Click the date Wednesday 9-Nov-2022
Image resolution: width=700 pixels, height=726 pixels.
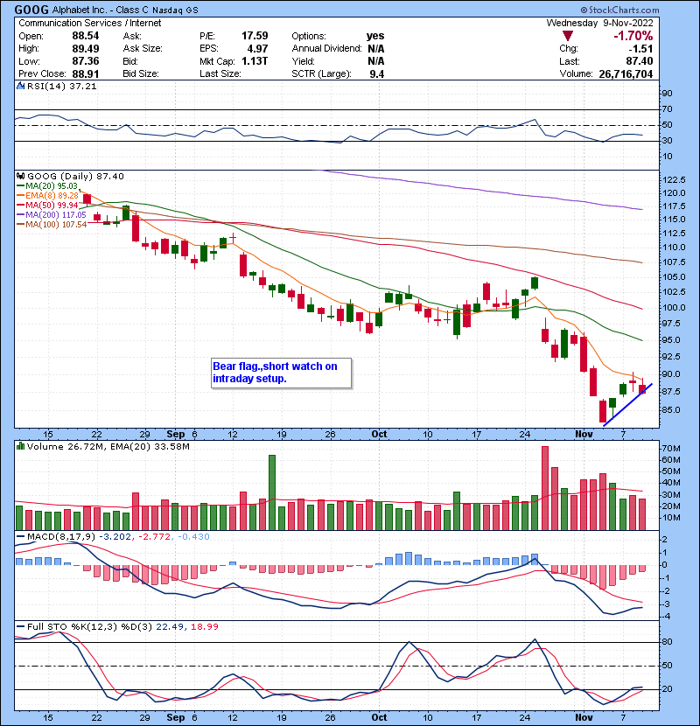[599, 23]
